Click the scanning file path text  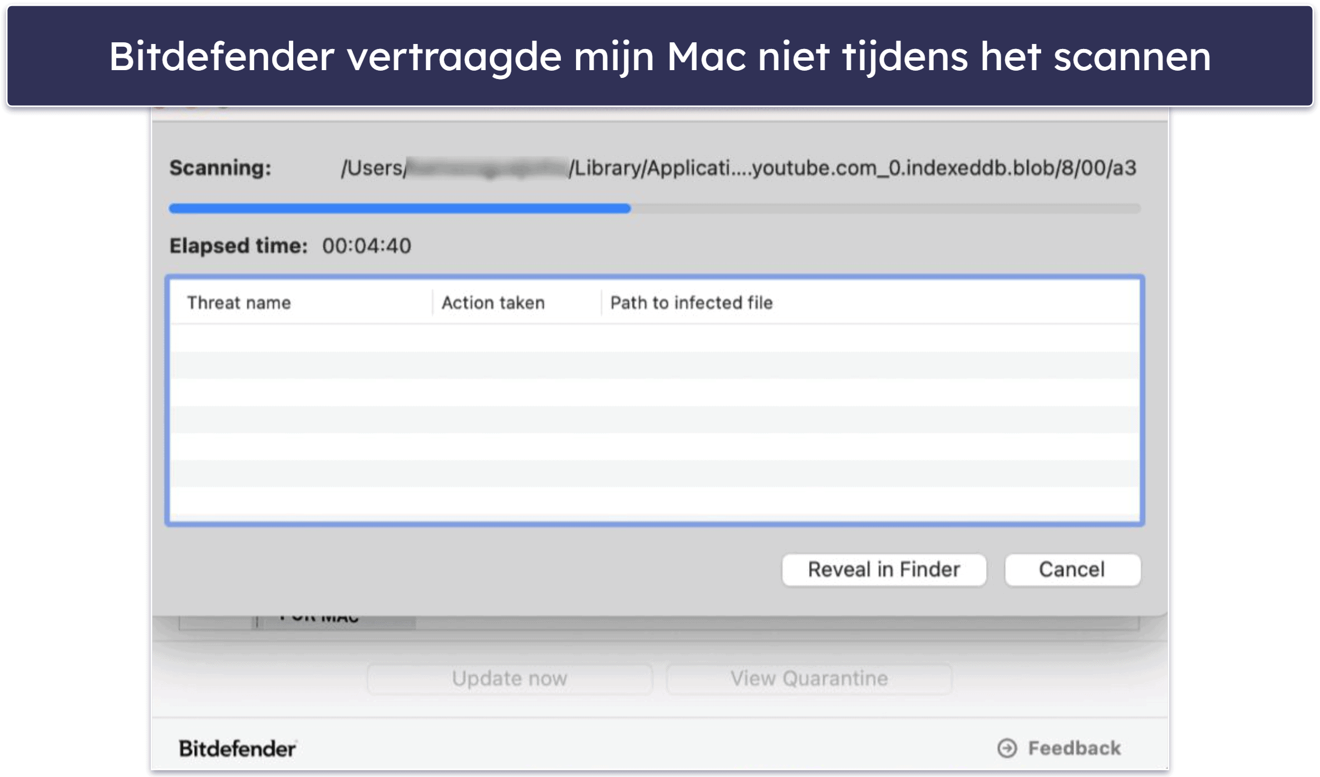(x=738, y=168)
